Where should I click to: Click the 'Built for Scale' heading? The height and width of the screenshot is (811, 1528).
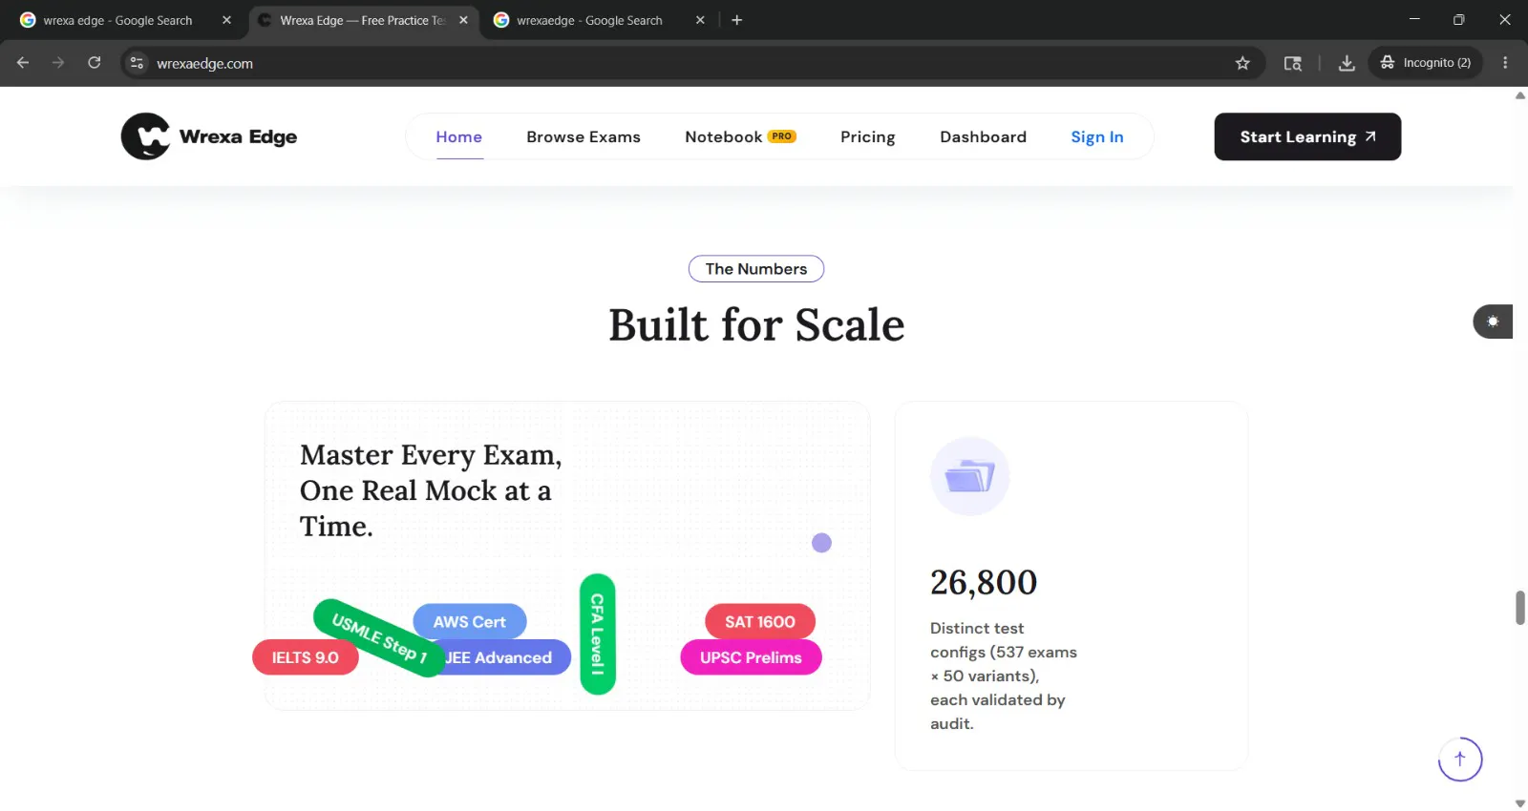point(756,324)
